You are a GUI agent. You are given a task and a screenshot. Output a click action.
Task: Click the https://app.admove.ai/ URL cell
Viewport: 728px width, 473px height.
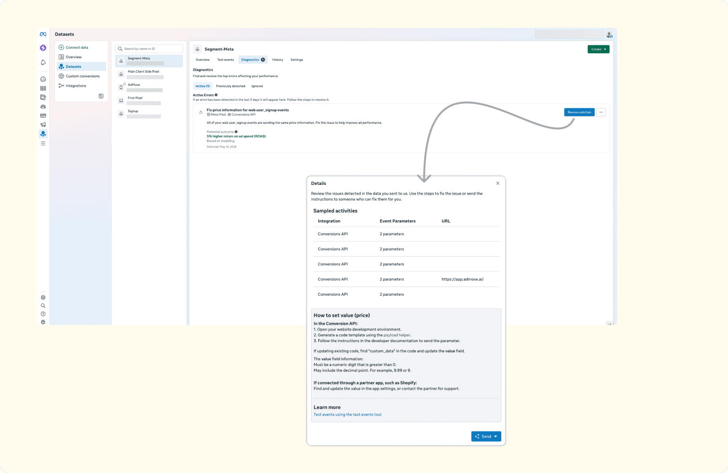463,279
